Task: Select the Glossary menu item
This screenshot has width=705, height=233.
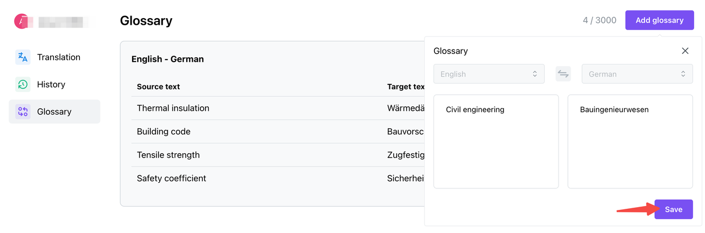Action: point(55,112)
